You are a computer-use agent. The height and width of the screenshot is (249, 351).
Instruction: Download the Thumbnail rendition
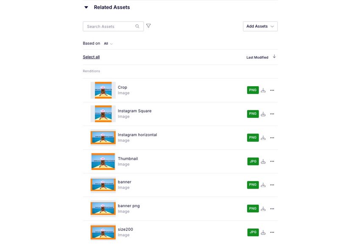pyautogui.click(x=263, y=161)
